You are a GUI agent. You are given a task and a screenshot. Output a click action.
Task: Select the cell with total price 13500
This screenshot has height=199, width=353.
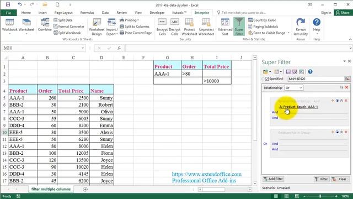pos(73,160)
